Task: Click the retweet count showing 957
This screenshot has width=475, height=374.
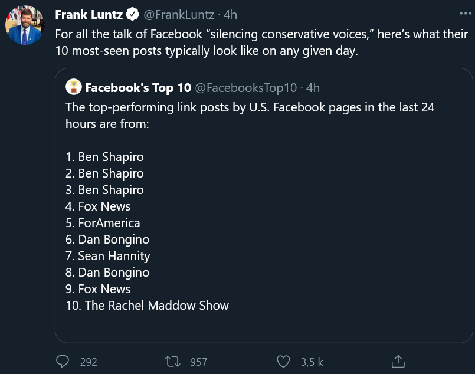Action: (199, 362)
